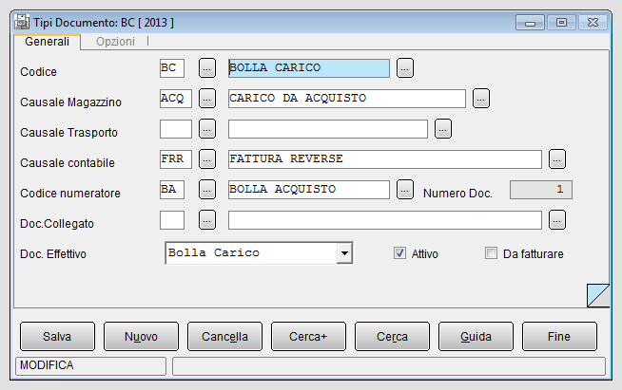
Task: Click the blue folded corner swatch
Action: coord(598,295)
